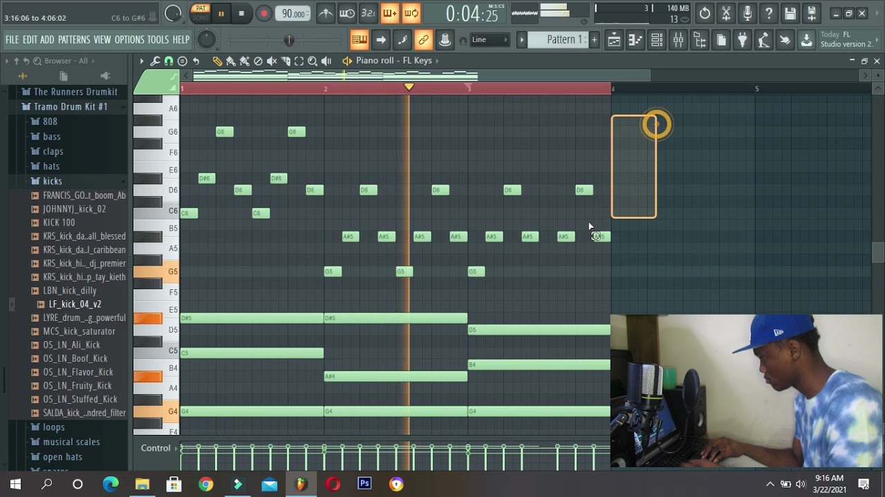
Task: Click the render audio export icon
Action: 812,13
